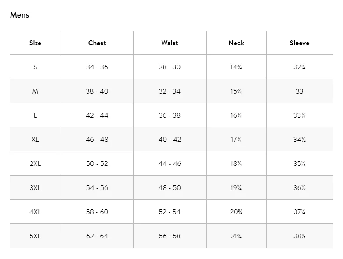Select the Size column header

pos(36,43)
